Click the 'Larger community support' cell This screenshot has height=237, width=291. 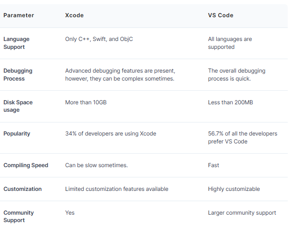point(242,213)
